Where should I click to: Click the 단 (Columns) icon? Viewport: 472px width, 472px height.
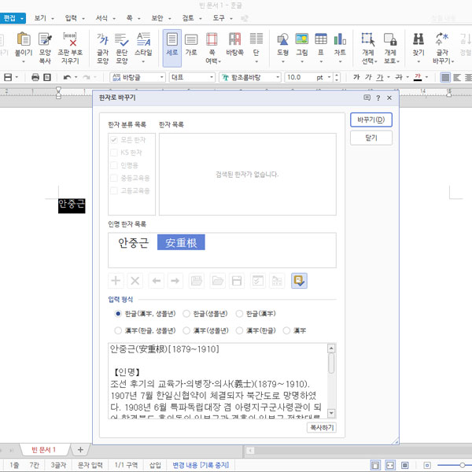pos(256,40)
